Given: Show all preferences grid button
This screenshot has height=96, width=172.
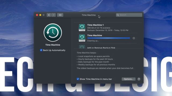Looking at the screenshot, I should tap(60, 15).
